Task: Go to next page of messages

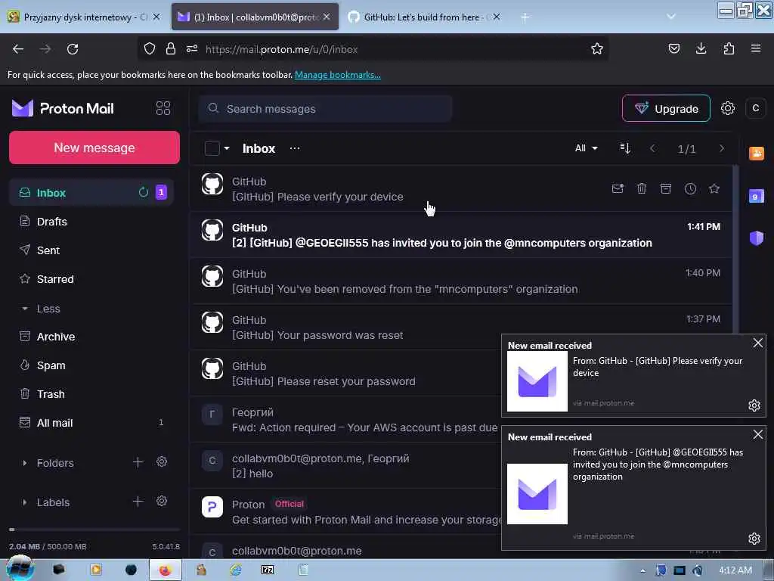Action: [x=721, y=148]
